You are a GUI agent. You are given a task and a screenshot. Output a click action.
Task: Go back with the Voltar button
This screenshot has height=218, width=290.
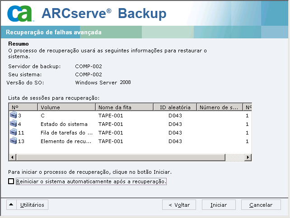pyautogui.click(x=179, y=205)
